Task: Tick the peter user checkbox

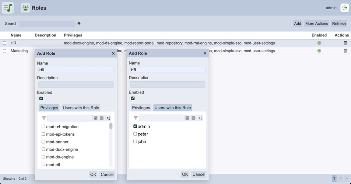Action: pyautogui.click(x=135, y=134)
